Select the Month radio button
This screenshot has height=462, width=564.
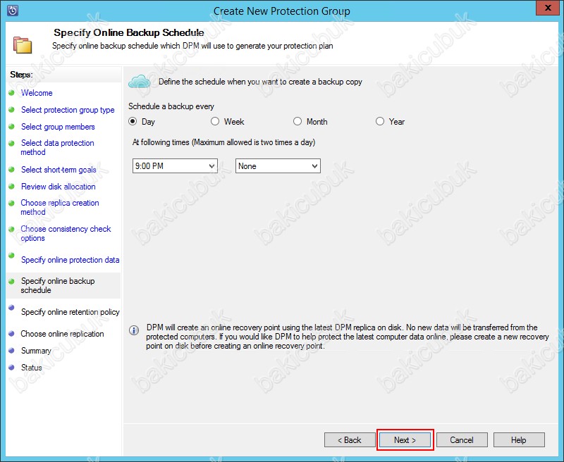point(297,121)
